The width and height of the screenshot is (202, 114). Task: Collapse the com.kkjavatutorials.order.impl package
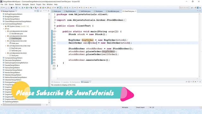[6, 46]
